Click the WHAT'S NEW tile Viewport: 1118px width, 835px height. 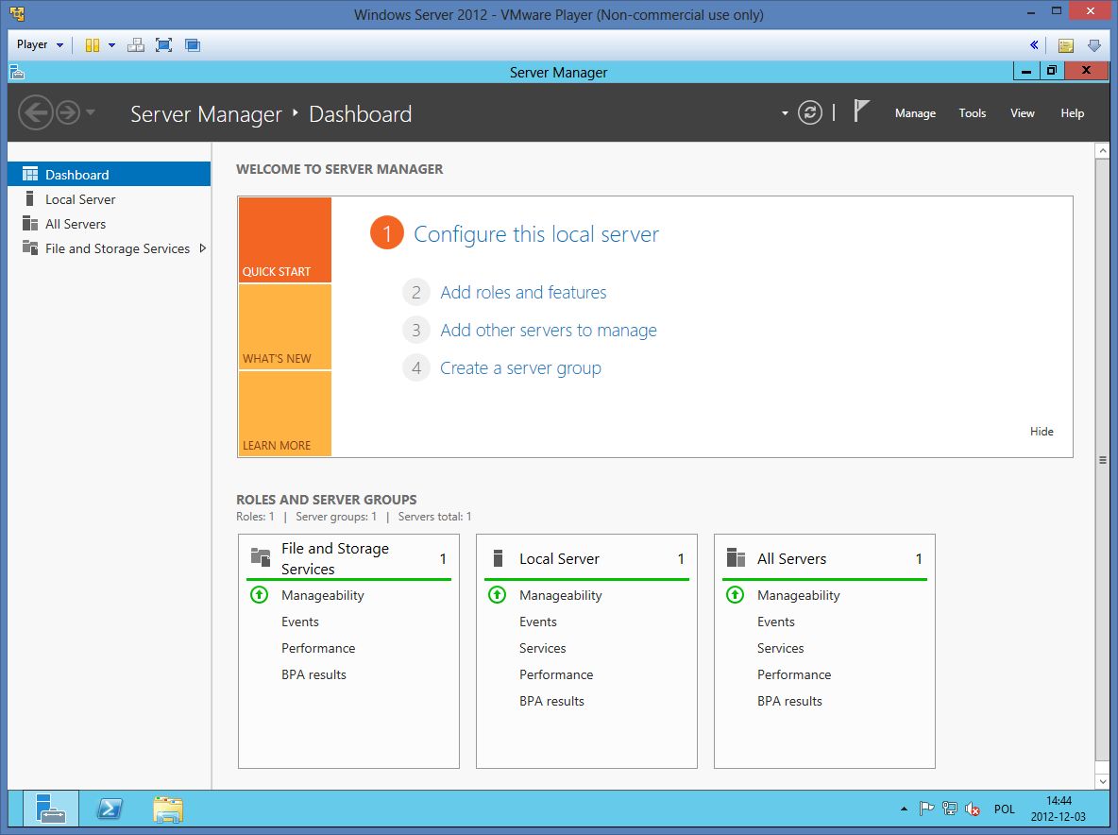[284, 328]
